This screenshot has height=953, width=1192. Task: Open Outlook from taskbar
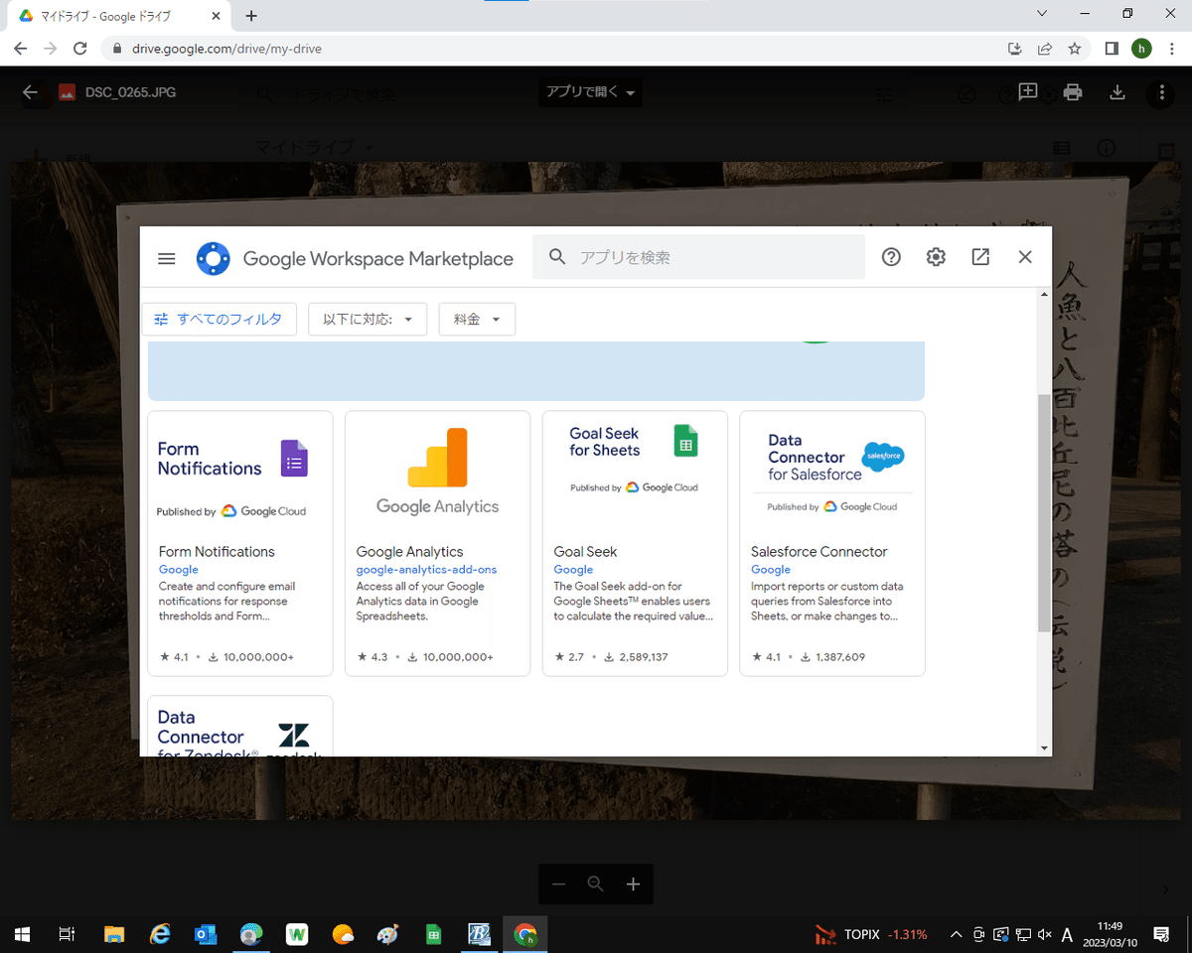pyautogui.click(x=206, y=934)
